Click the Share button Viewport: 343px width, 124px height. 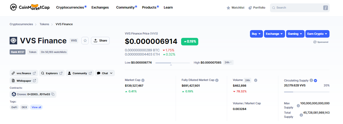(100, 40)
